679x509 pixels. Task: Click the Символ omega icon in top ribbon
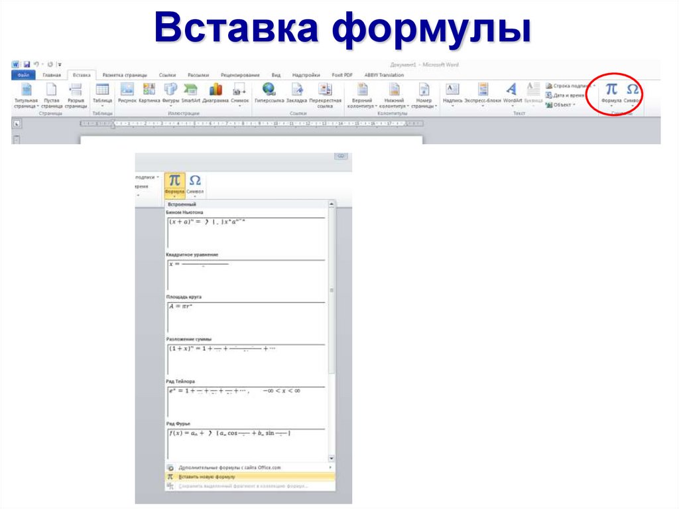point(632,89)
